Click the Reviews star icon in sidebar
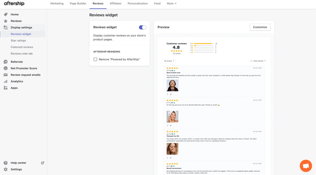The width and height of the screenshot is (316, 175). 6,21
